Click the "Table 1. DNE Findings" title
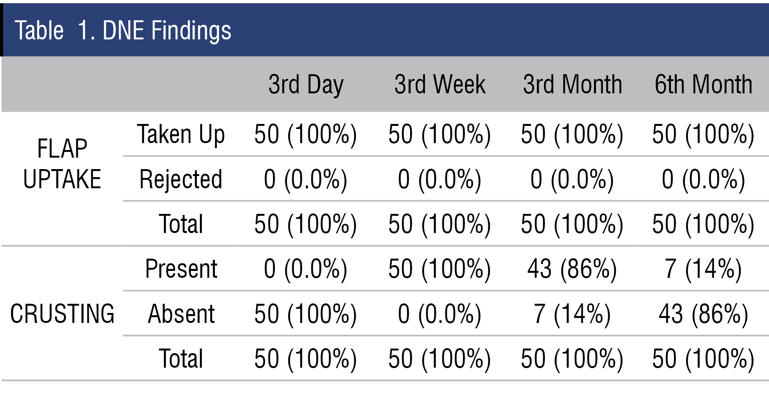769x396 pixels. click(x=123, y=31)
